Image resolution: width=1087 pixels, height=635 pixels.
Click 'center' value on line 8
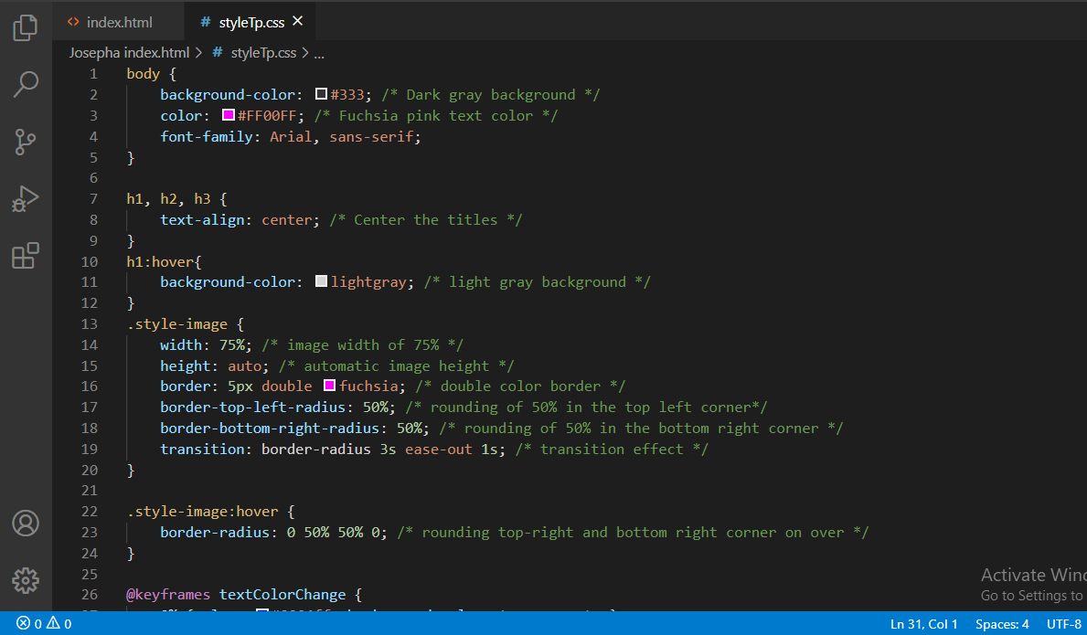[x=286, y=219]
